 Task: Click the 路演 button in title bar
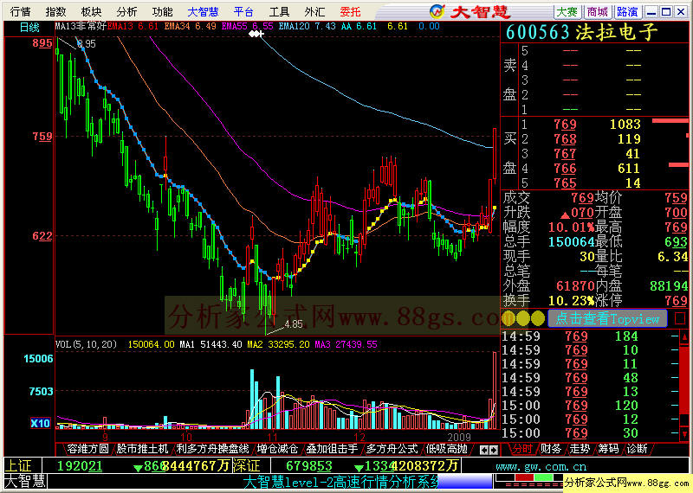pyautogui.click(x=627, y=12)
